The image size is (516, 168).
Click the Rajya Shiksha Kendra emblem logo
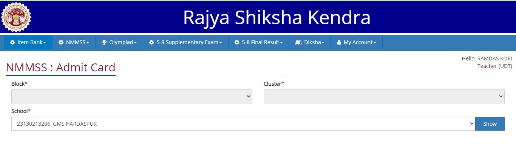16,17
